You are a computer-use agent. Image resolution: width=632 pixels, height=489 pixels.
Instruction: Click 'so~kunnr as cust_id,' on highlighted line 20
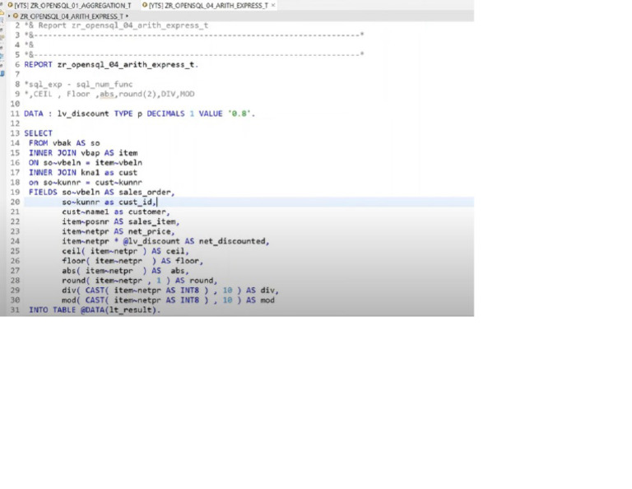click(x=109, y=202)
